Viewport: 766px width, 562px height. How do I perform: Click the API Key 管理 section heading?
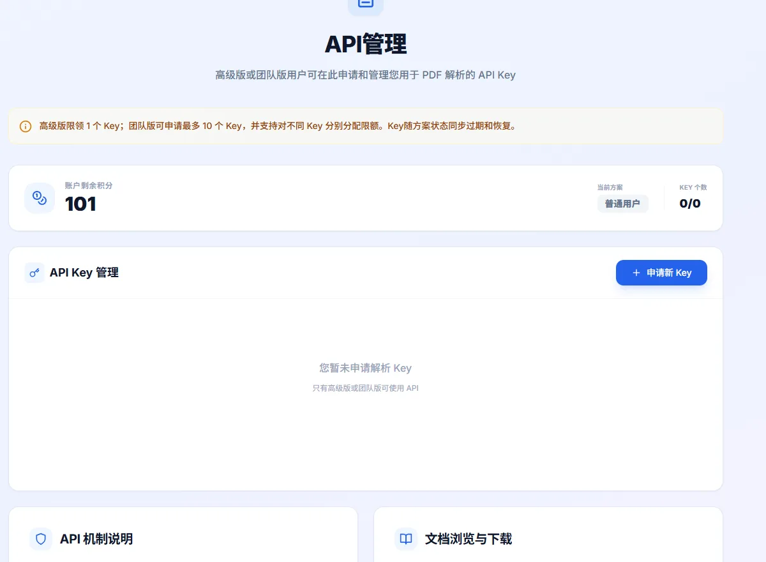coord(84,273)
